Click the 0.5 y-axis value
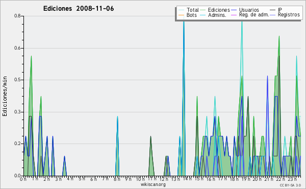This screenshot has width=306, height=189. point(17,80)
